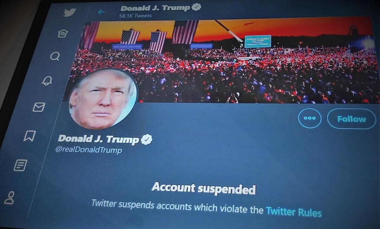Click the @realDonaldTrump handle text

point(89,150)
